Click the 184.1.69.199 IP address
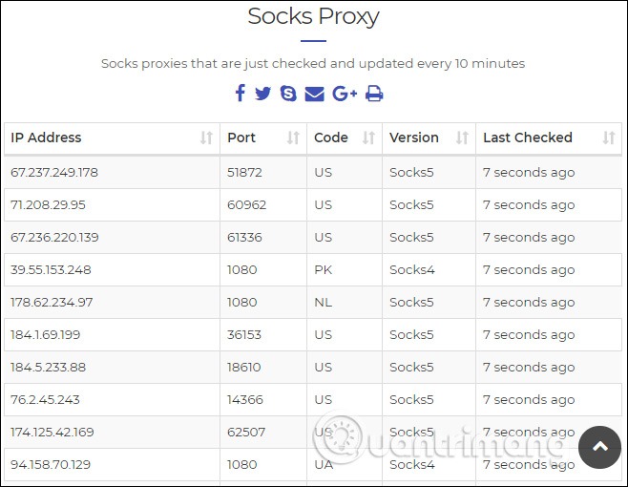Screen dimensions: 628x487 pyautogui.click(x=45, y=334)
